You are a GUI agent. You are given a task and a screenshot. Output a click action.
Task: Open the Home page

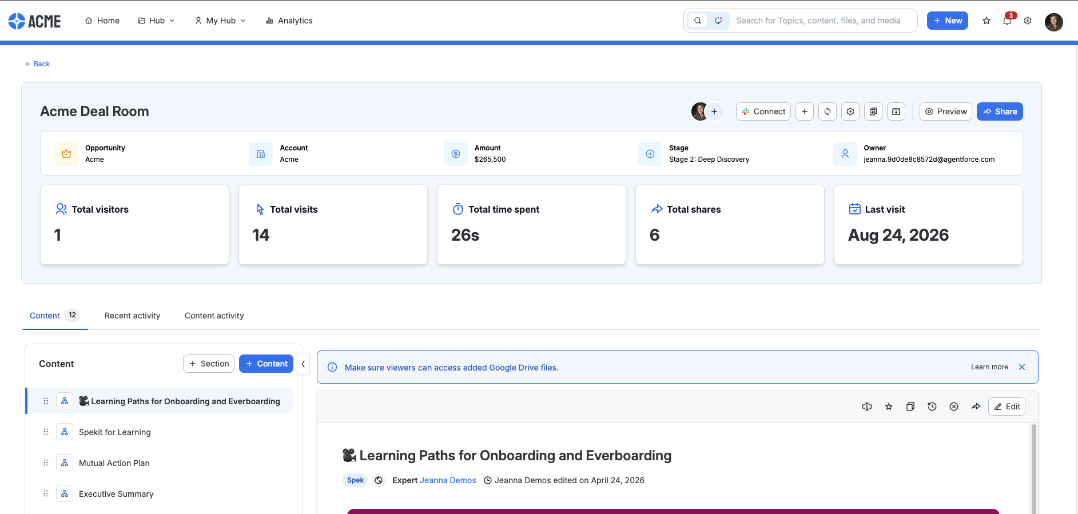[x=102, y=21]
